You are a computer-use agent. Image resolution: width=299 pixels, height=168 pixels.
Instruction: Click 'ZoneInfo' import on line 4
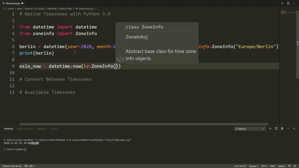pos(86,34)
